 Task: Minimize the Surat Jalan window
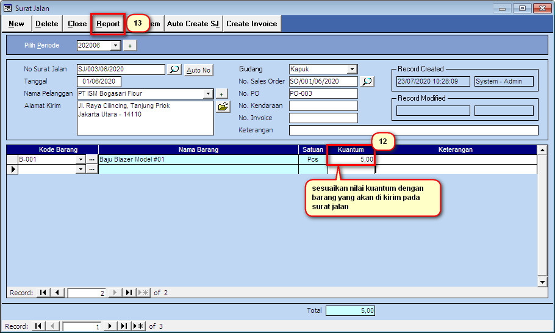point(503,8)
